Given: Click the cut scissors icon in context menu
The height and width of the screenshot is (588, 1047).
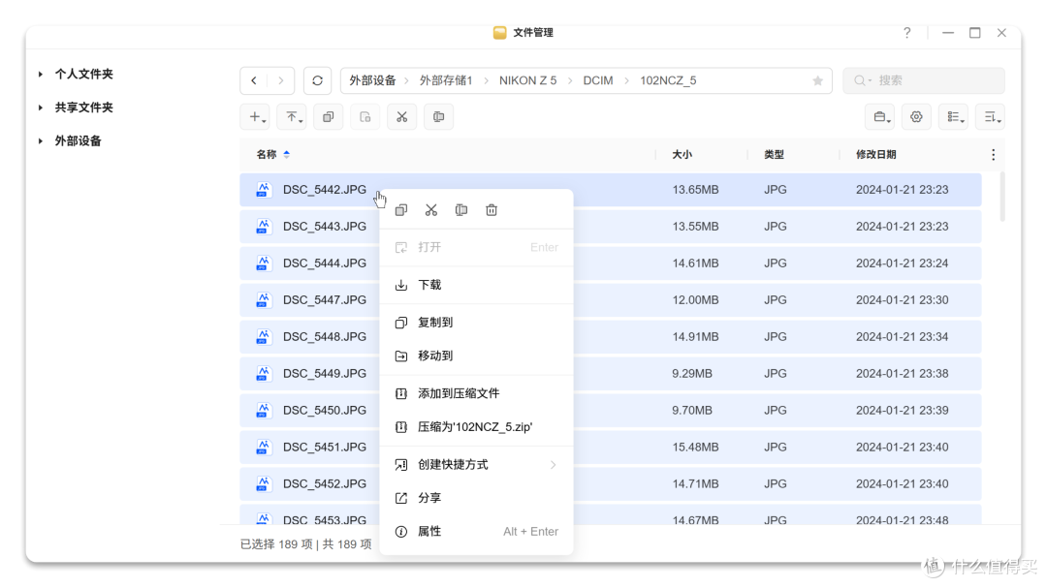Looking at the screenshot, I should [431, 210].
